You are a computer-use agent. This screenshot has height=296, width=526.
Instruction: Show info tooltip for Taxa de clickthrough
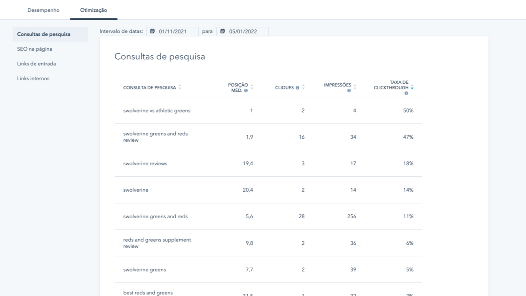[x=406, y=93]
